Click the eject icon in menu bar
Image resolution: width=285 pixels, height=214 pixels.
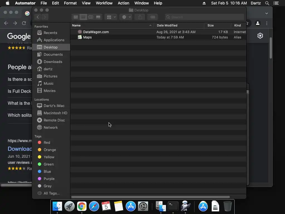pyautogui.click(x=204, y=3)
